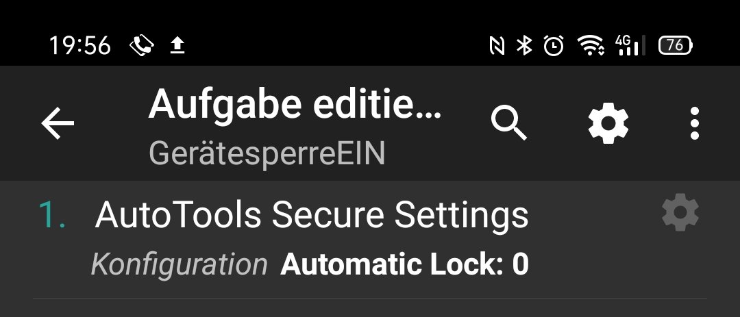The width and height of the screenshot is (740, 317).
Task: Tap the alarm clock status icon
Action: (x=554, y=46)
